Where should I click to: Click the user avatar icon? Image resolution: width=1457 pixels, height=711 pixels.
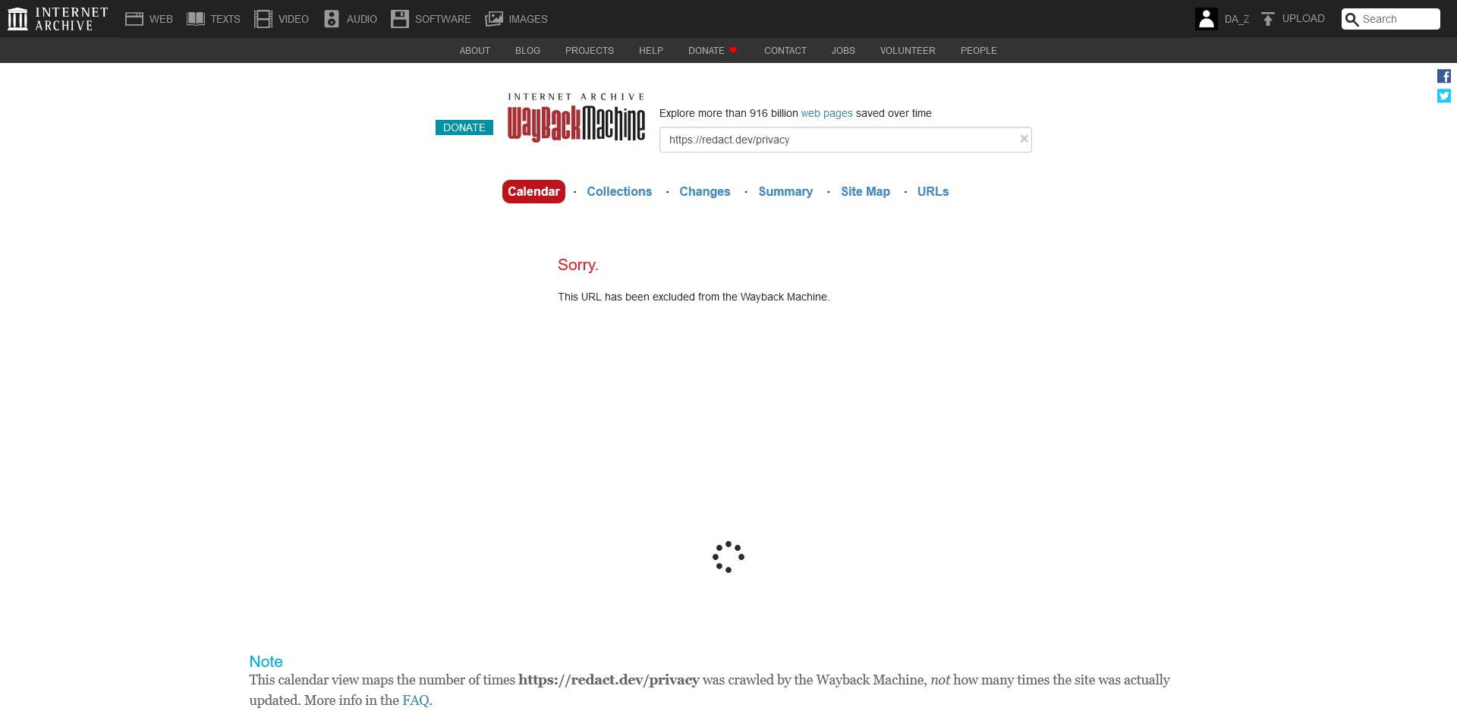coord(1207,19)
